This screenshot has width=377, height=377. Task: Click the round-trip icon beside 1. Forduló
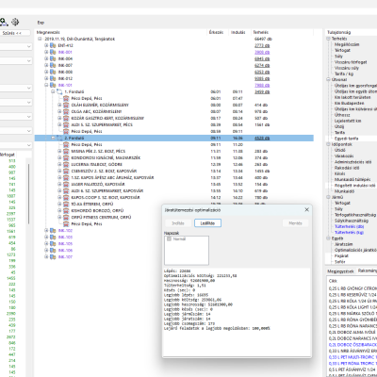(x=59, y=91)
